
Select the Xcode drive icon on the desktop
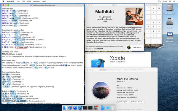click(x=170, y=21)
